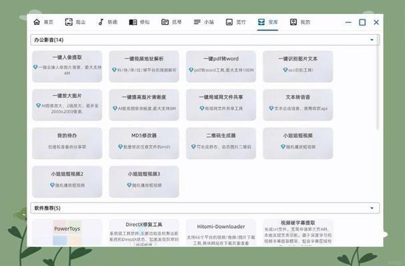Open the first 小姐姐短视频 card
The image size is (405, 266).
point(298,143)
